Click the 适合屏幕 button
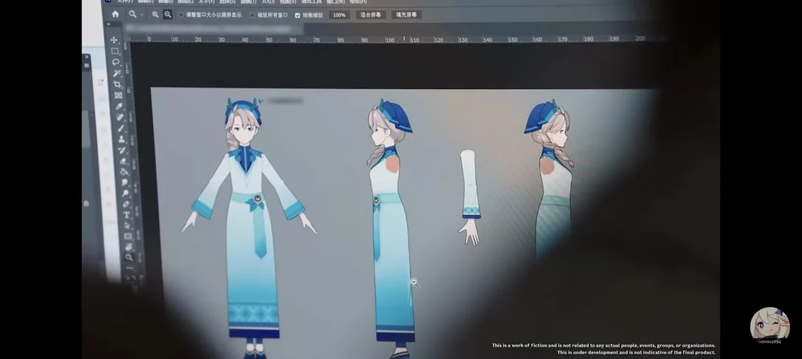802x359 pixels. pos(371,15)
